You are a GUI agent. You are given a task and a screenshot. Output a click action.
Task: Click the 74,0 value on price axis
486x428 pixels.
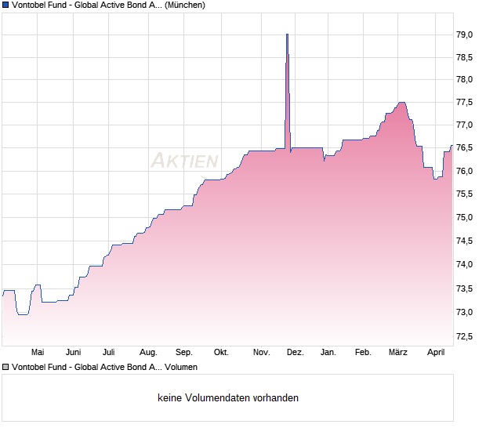465,264
